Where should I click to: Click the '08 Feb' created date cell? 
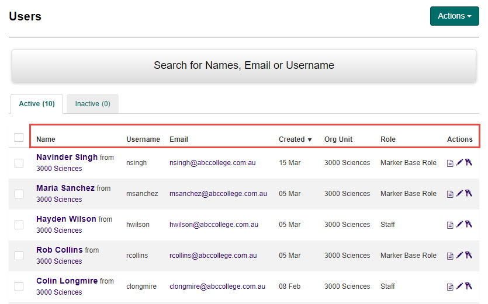[x=290, y=286]
